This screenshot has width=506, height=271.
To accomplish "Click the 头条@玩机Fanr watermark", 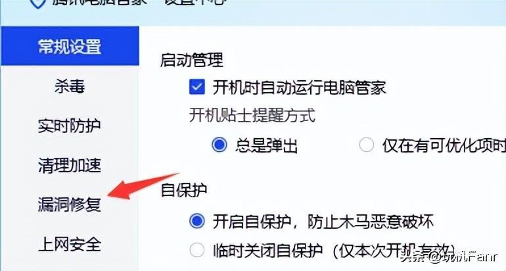I will point(449,257).
